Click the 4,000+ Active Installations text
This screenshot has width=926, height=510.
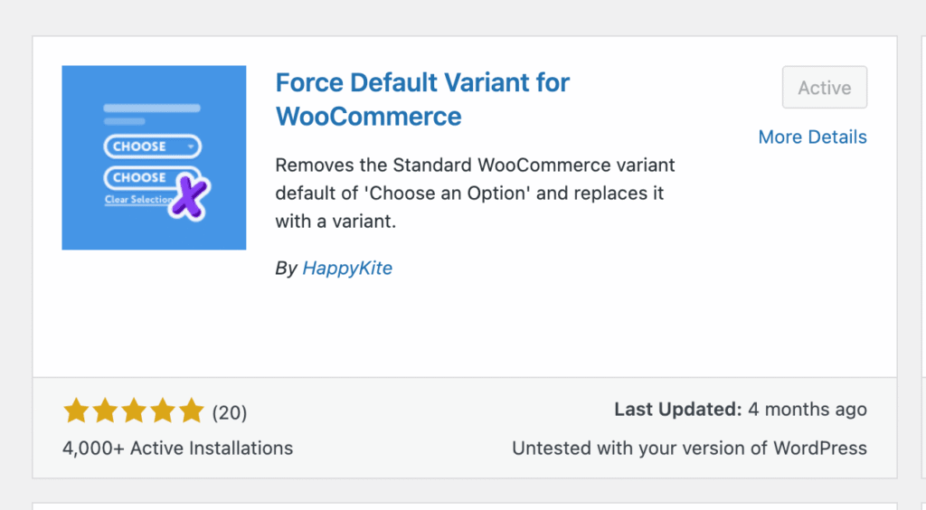pyautogui.click(x=177, y=448)
